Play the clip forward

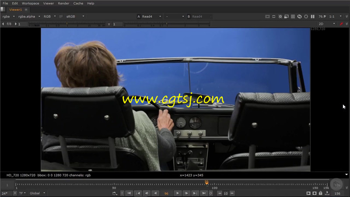(x=178, y=193)
